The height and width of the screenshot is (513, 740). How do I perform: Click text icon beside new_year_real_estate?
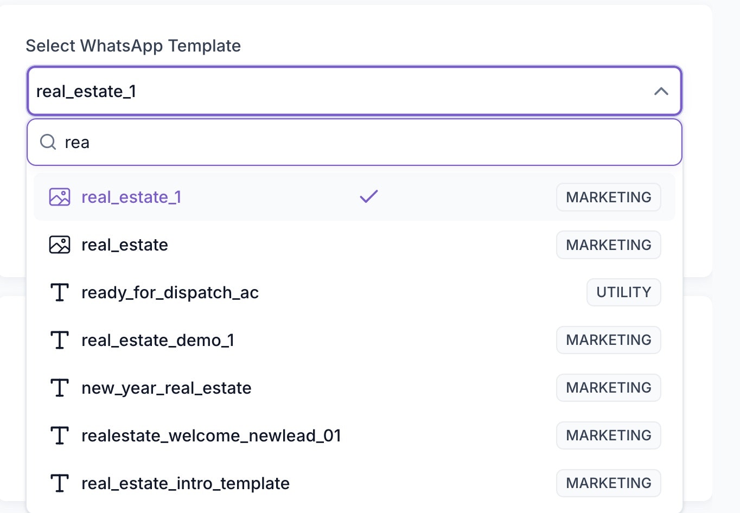60,388
